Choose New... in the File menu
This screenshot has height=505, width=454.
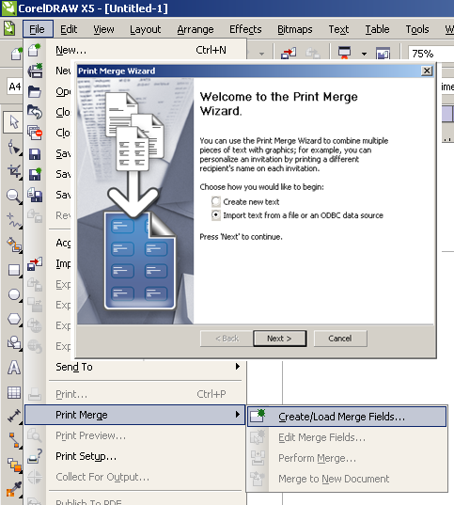pos(135,50)
